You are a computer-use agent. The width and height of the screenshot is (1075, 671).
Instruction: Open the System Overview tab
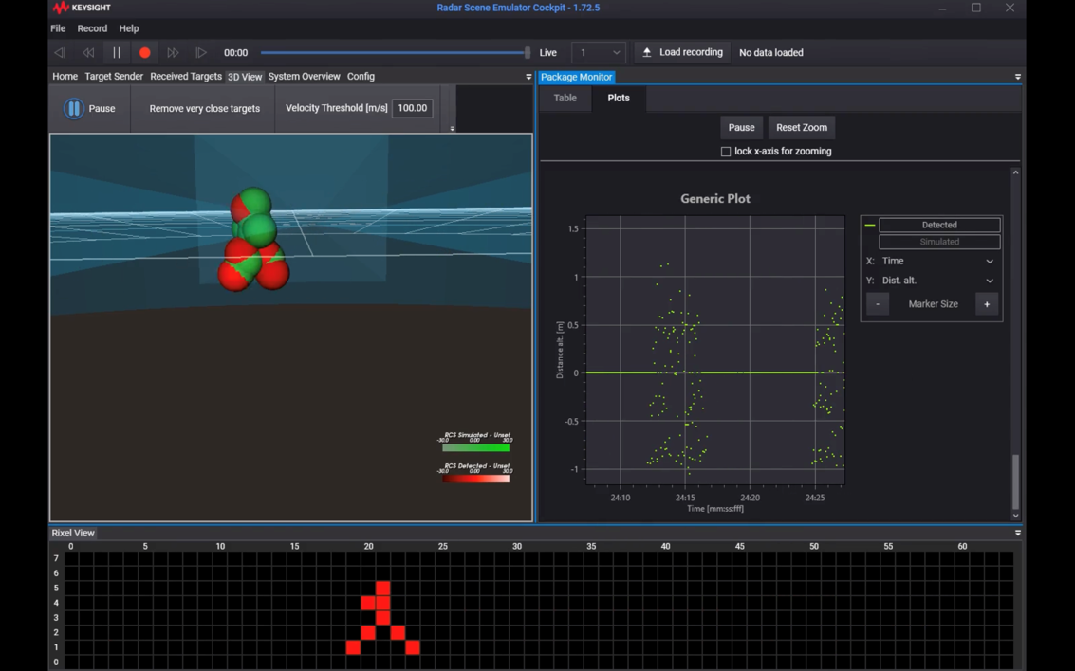pos(304,77)
